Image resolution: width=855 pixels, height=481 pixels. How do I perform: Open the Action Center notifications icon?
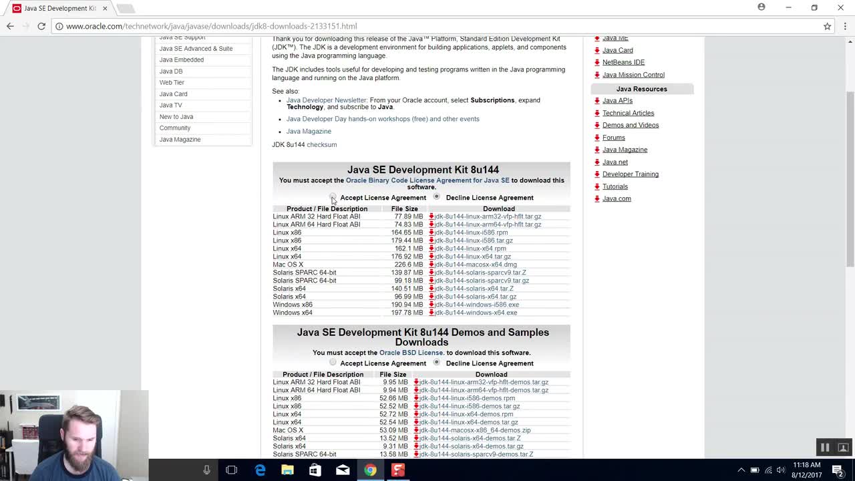coord(838,470)
